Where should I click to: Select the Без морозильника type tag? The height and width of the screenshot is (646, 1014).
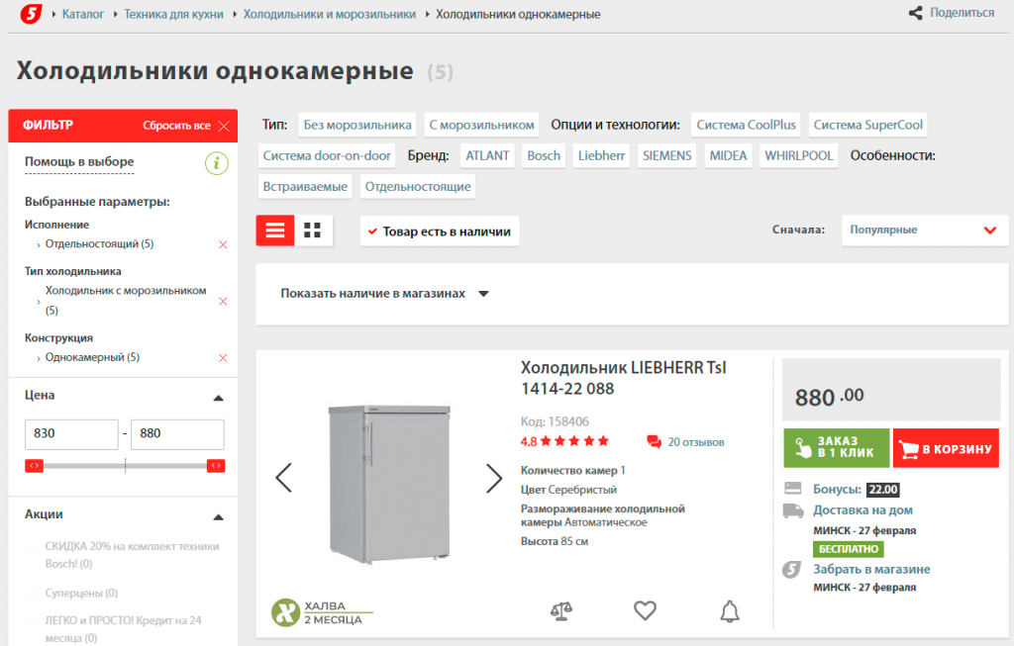(x=357, y=125)
